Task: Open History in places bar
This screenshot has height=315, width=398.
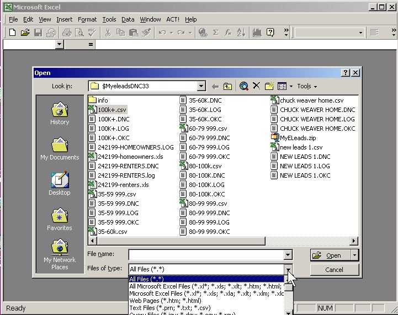Action: (60, 113)
